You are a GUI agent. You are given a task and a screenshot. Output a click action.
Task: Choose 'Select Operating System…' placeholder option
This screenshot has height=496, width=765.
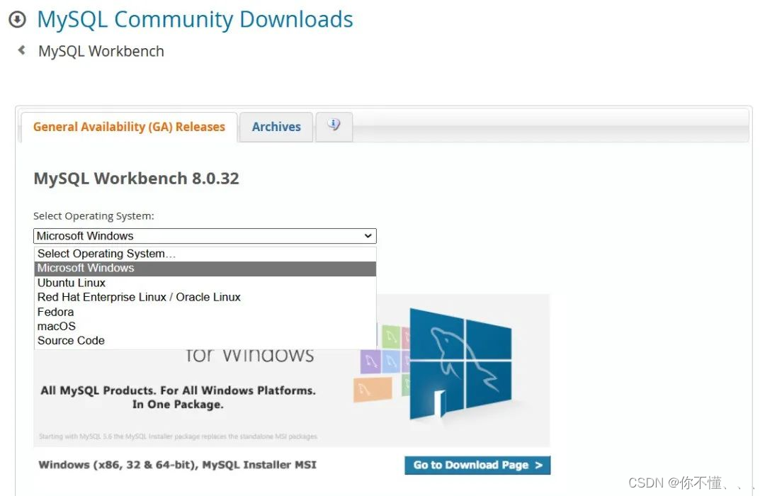[205, 254]
